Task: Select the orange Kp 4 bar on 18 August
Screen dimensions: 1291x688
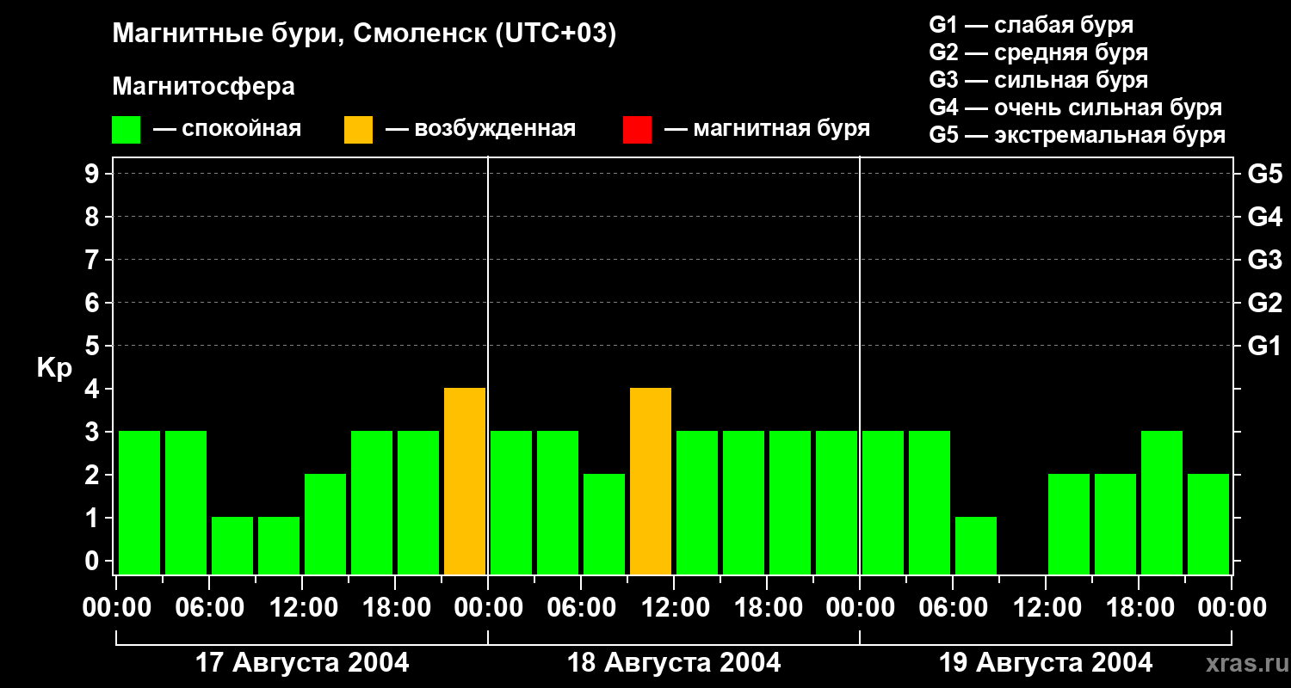Action: pos(651,481)
